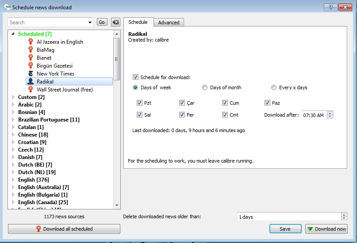Uncheck the Paz day checkbox
Image resolution: width=357 pixels, height=243 pixels.
coord(267,103)
